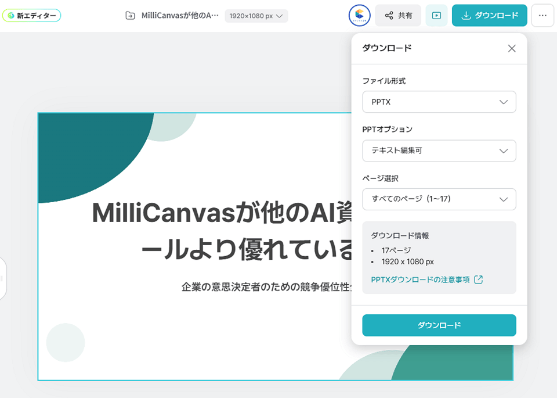Click the download arrow icon in top button
The width and height of the screenshot is (557, 398).
click(466, 16)
